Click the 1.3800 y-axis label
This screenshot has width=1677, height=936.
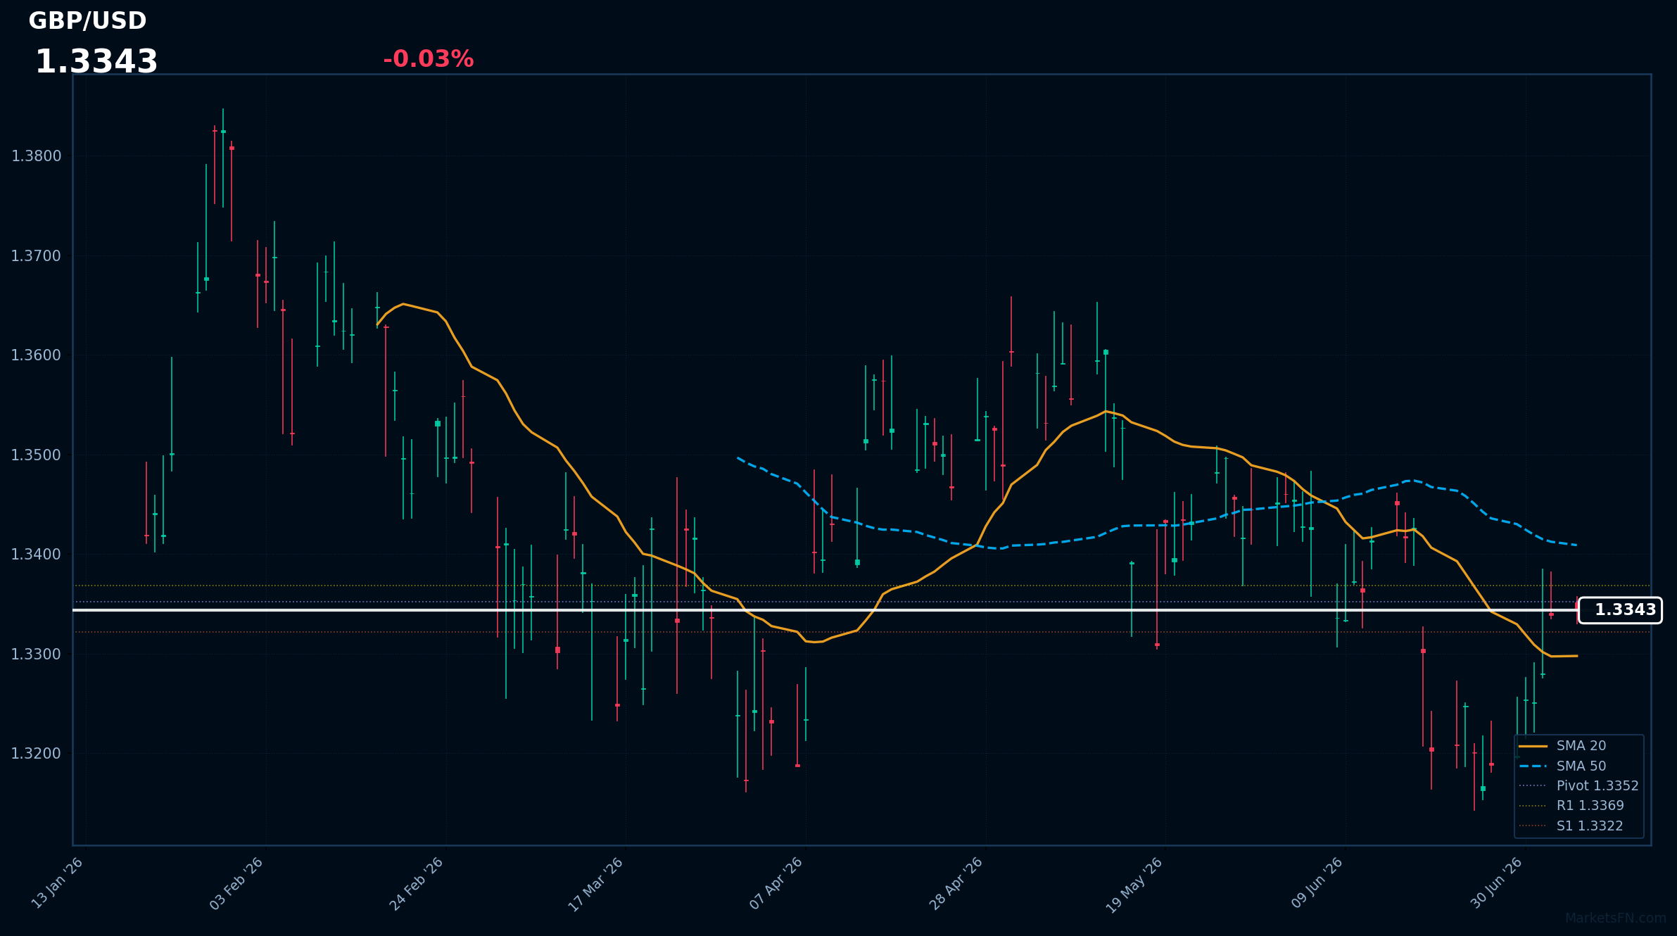click(36, 156)
